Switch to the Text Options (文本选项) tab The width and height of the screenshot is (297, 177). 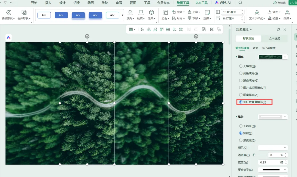coord(274,39)
